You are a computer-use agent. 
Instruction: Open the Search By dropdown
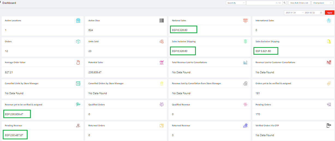click(x=236, y=3)
